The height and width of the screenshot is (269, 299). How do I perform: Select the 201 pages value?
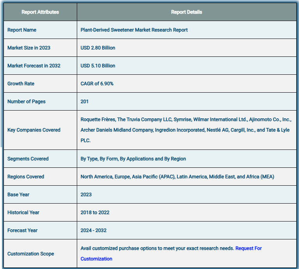[x=85, y=102]
